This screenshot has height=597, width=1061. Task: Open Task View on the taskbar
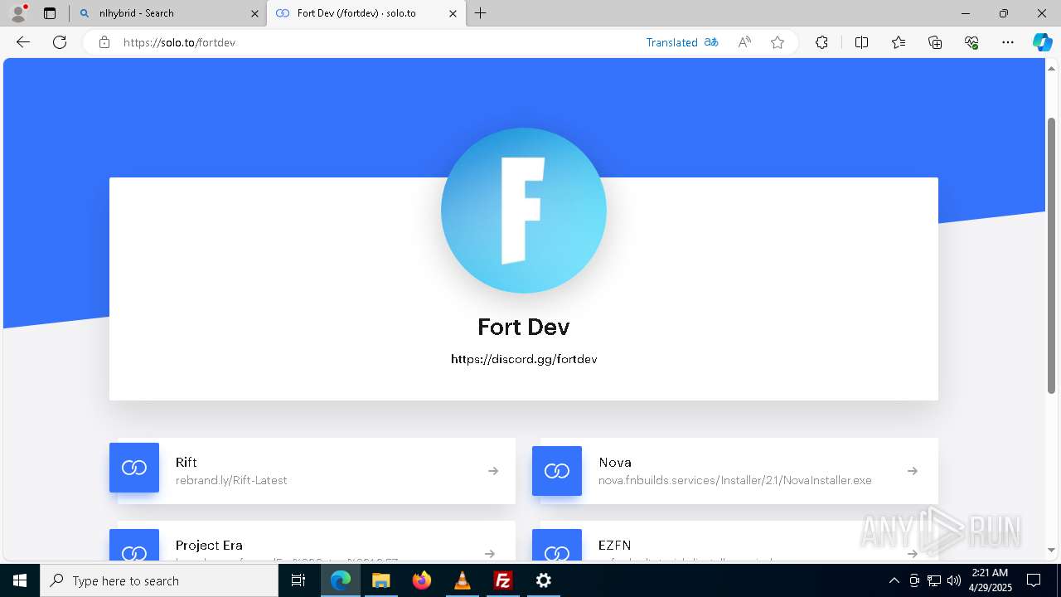(x=298, y=580)
